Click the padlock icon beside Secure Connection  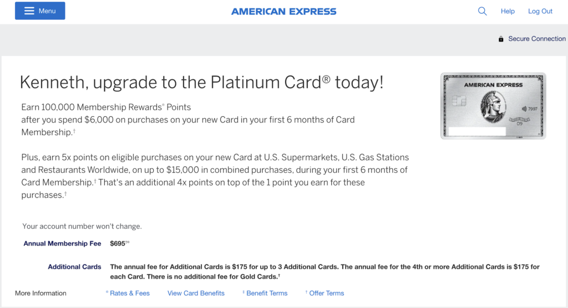coord(501,39)
